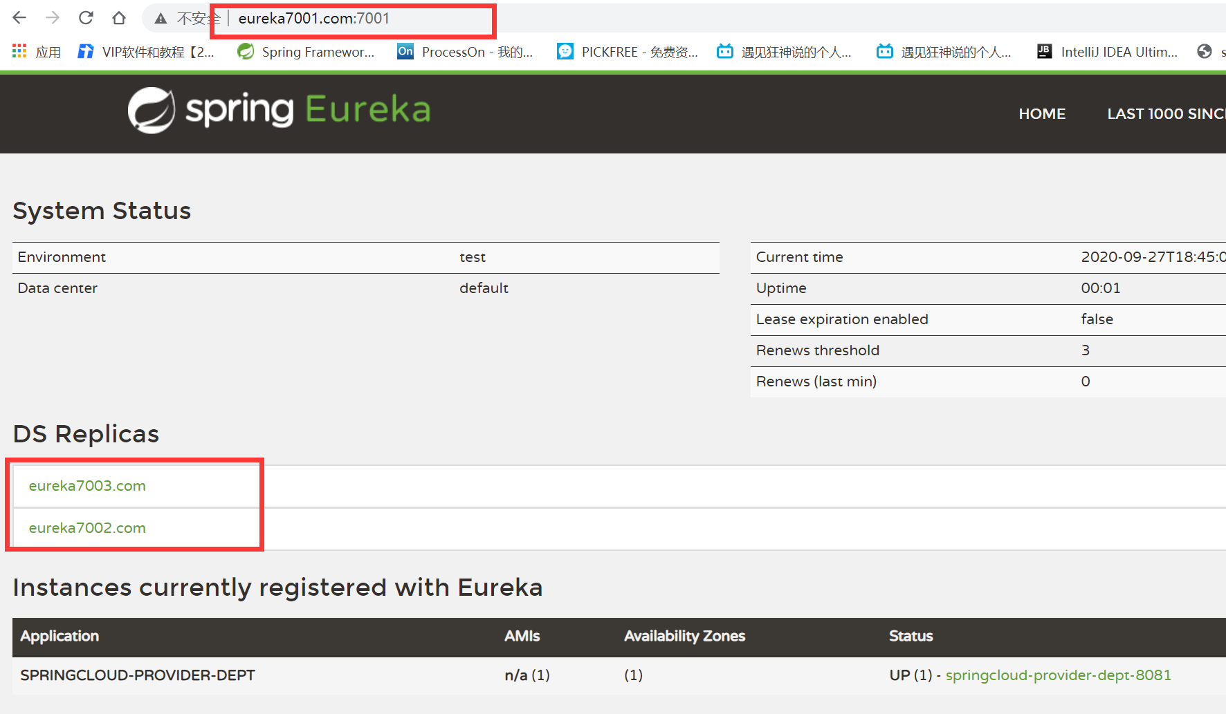Click the UP (1) status text
The width and height of the screenshot is (1226, 714).
(x=911, y=675)
